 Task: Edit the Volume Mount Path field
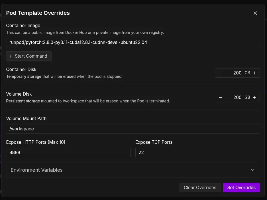coord(133,129)
